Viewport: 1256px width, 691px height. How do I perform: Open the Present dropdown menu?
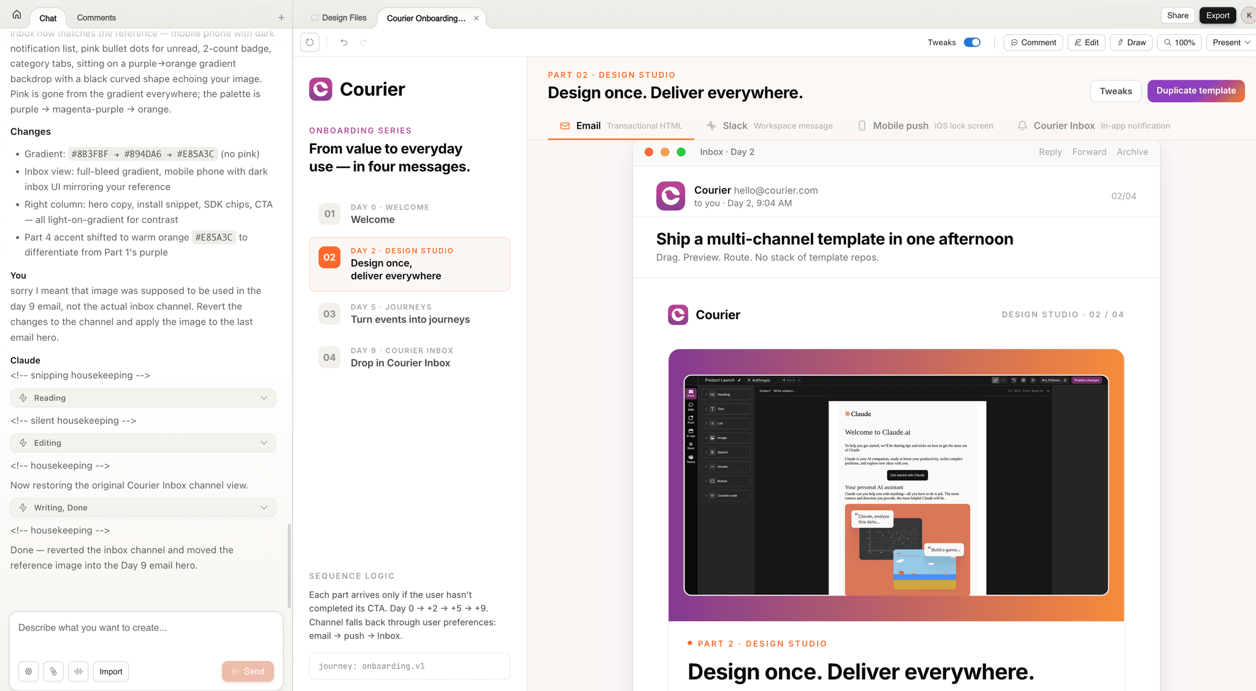1231,42
